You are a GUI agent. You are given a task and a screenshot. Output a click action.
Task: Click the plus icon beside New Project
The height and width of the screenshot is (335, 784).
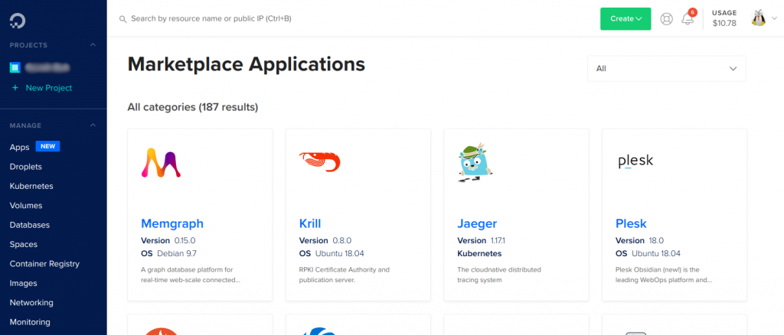15,88
